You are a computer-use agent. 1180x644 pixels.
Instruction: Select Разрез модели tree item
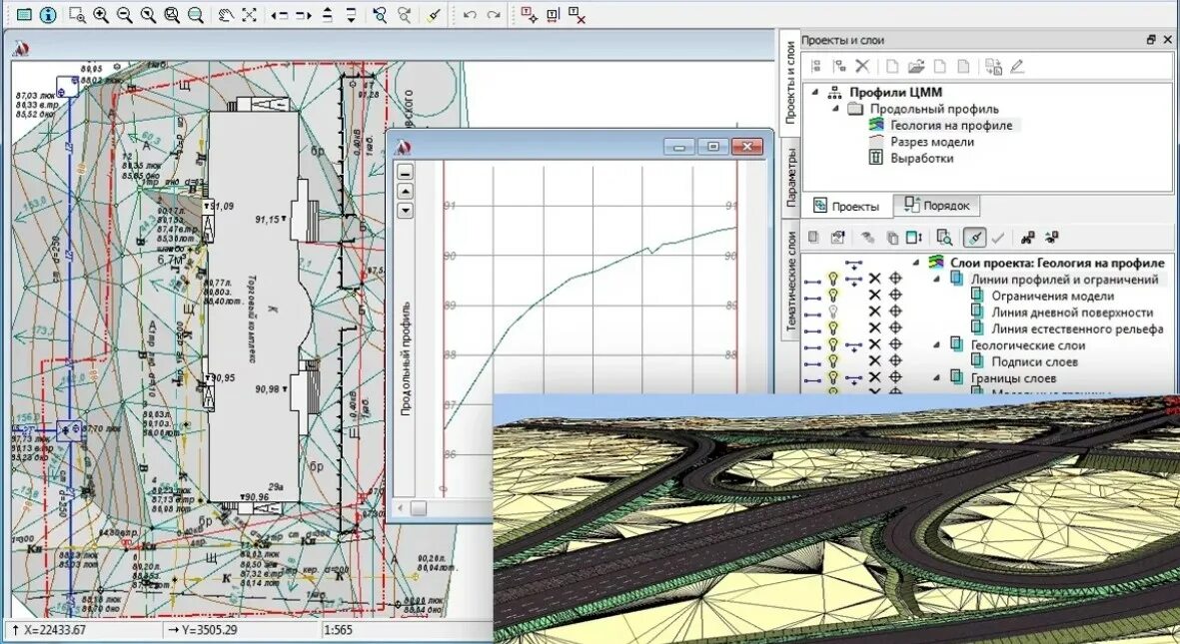[x=931, y=142]
